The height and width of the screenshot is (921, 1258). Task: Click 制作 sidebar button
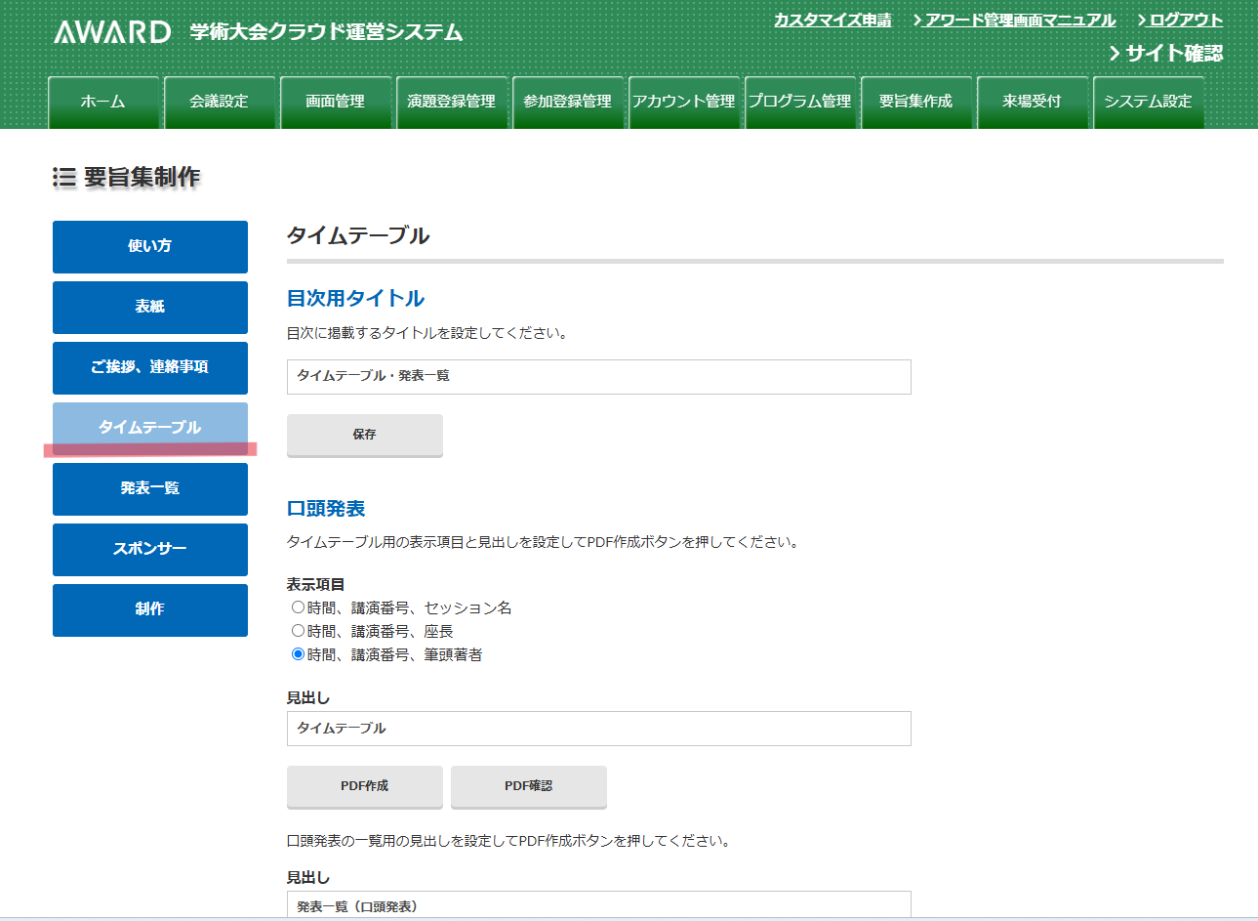click(x=150, y=609)
